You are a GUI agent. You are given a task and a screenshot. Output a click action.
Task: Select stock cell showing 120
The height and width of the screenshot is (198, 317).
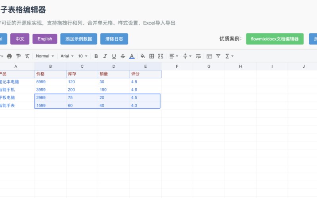coord(82,82)
